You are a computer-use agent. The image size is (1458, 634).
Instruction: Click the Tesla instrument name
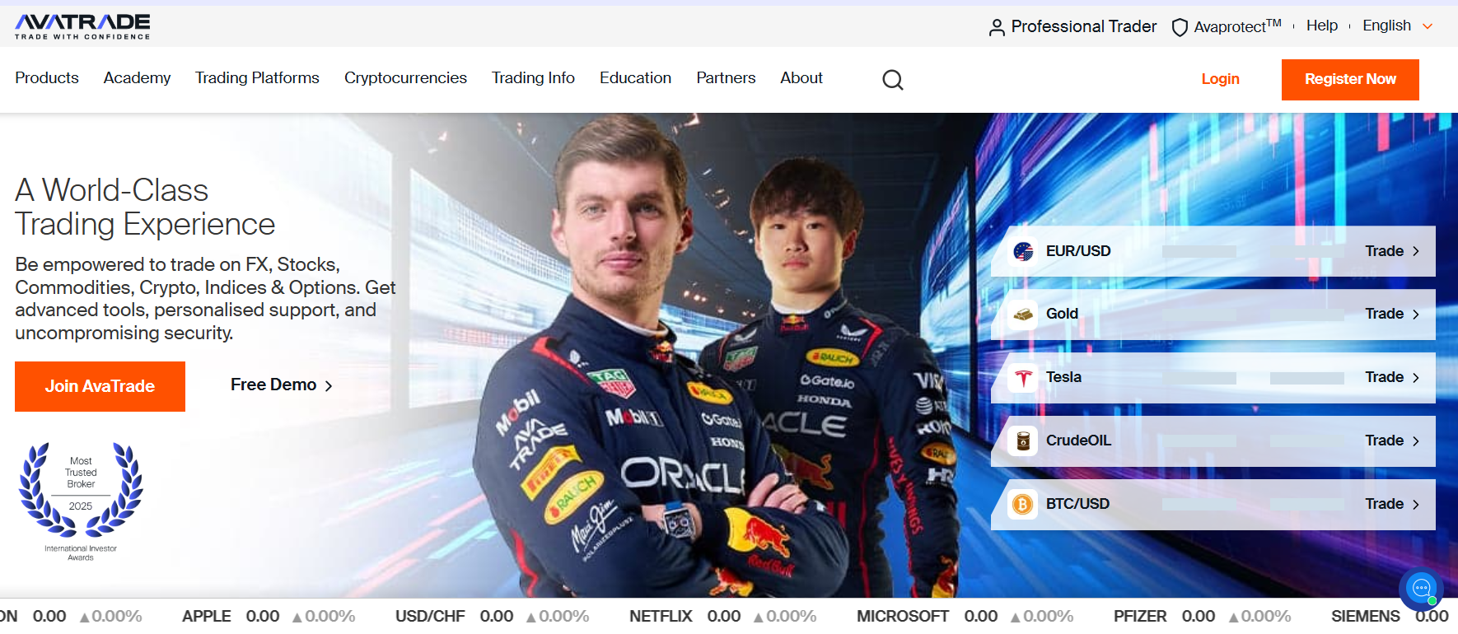click(x=1063, y=377)
